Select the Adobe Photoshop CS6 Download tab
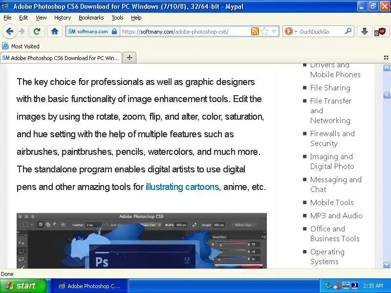Screen dimensions: 391x293 (61, 58)
